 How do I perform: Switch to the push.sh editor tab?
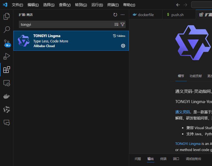click(x=179, y=15)
